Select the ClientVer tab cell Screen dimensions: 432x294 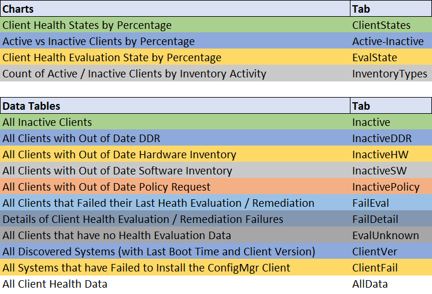pyautogui.click(x=374, y=252)
